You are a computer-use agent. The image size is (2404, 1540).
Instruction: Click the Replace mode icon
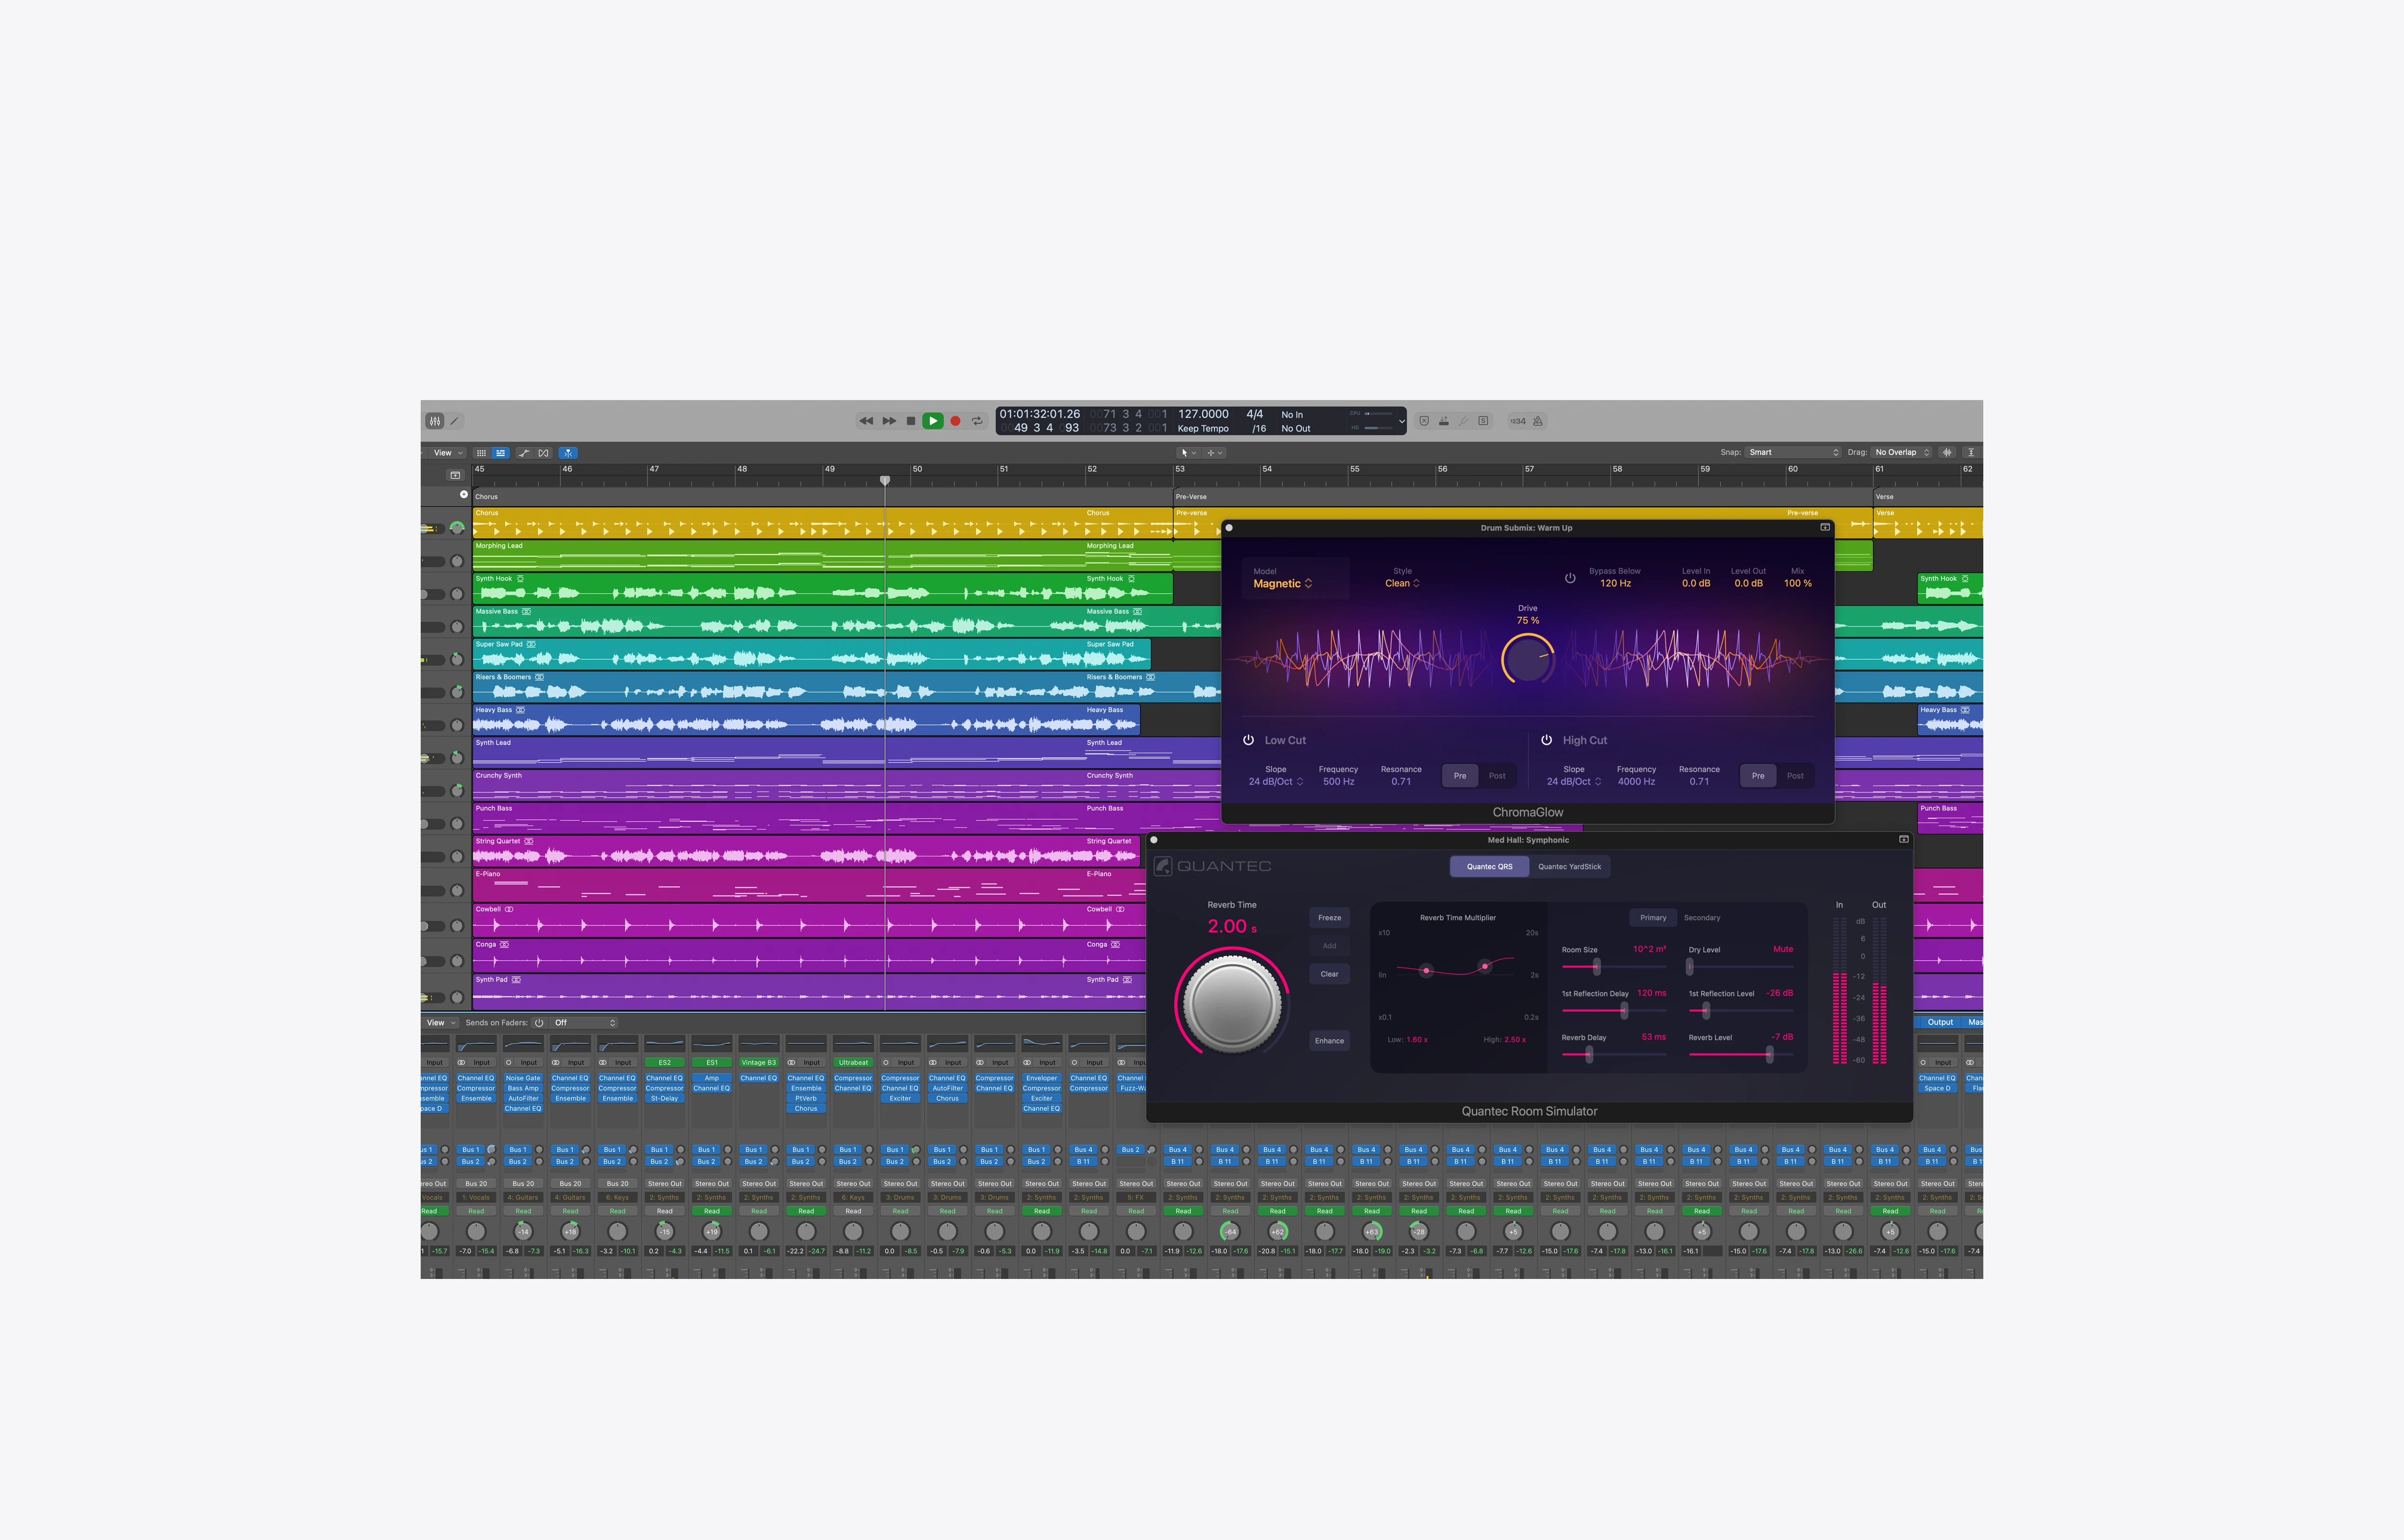(x=1424, y=421)
